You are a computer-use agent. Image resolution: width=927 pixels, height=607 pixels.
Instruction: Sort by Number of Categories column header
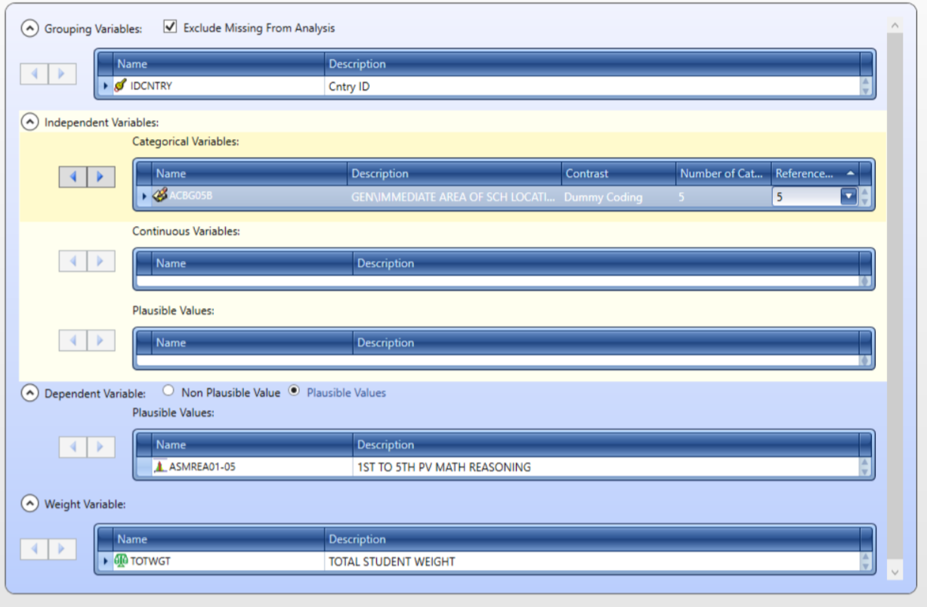pyautogui.click(x=722, y=174)
